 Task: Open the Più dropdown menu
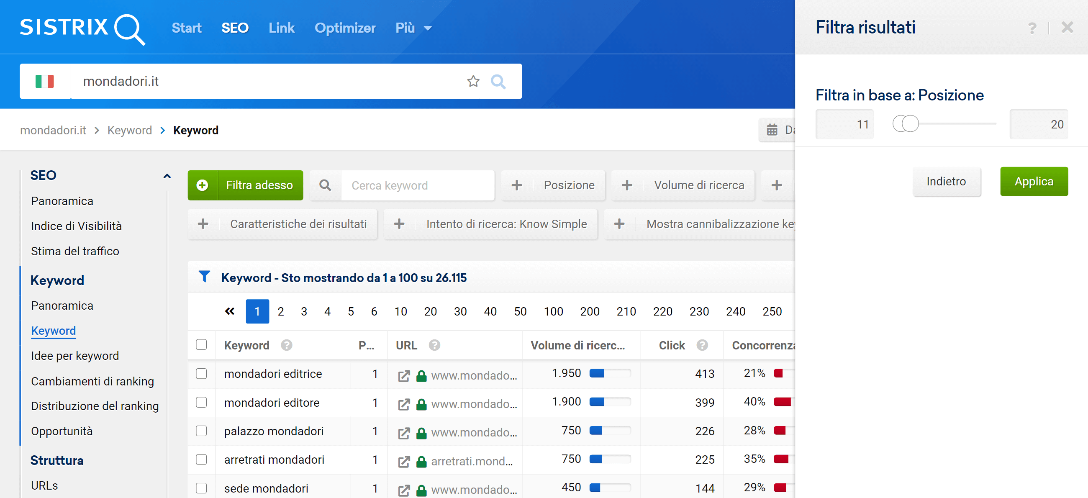pos(413,28)
